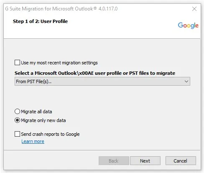The image size is (204, 173).
Task: Close the G Suite Migration dialog
Action: click(x=194, y=9)
